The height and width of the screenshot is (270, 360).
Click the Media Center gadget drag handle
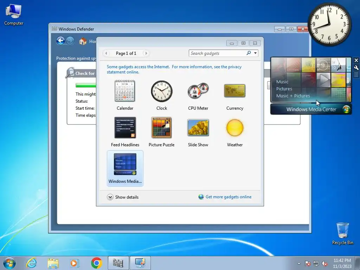click(x=356, y=75)
